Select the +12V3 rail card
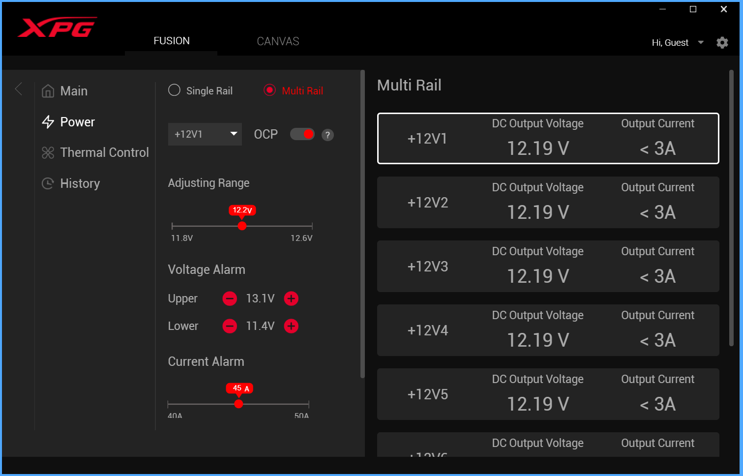 point(548,267)
